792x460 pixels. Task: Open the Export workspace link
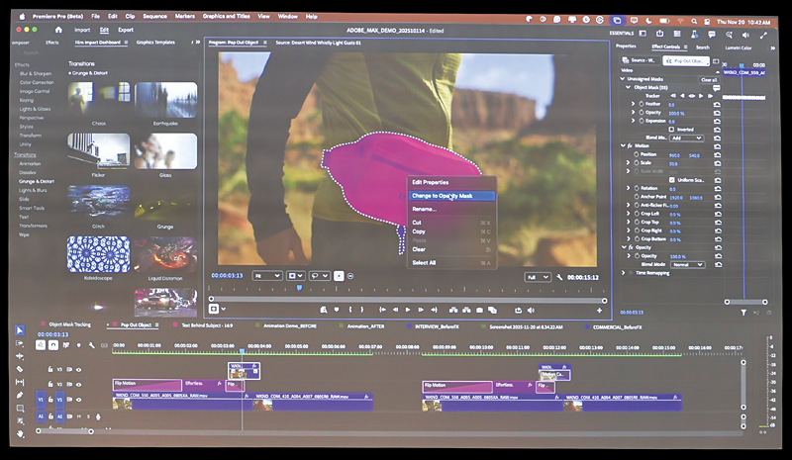point(126,30)
